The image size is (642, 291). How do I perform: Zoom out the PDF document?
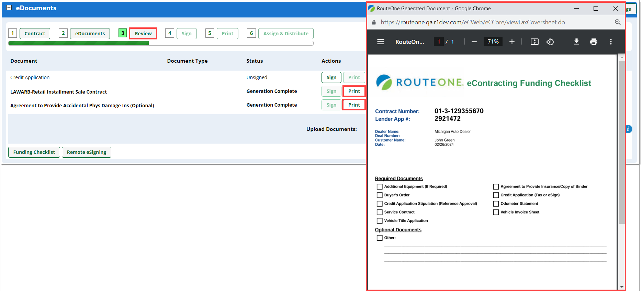474,42
